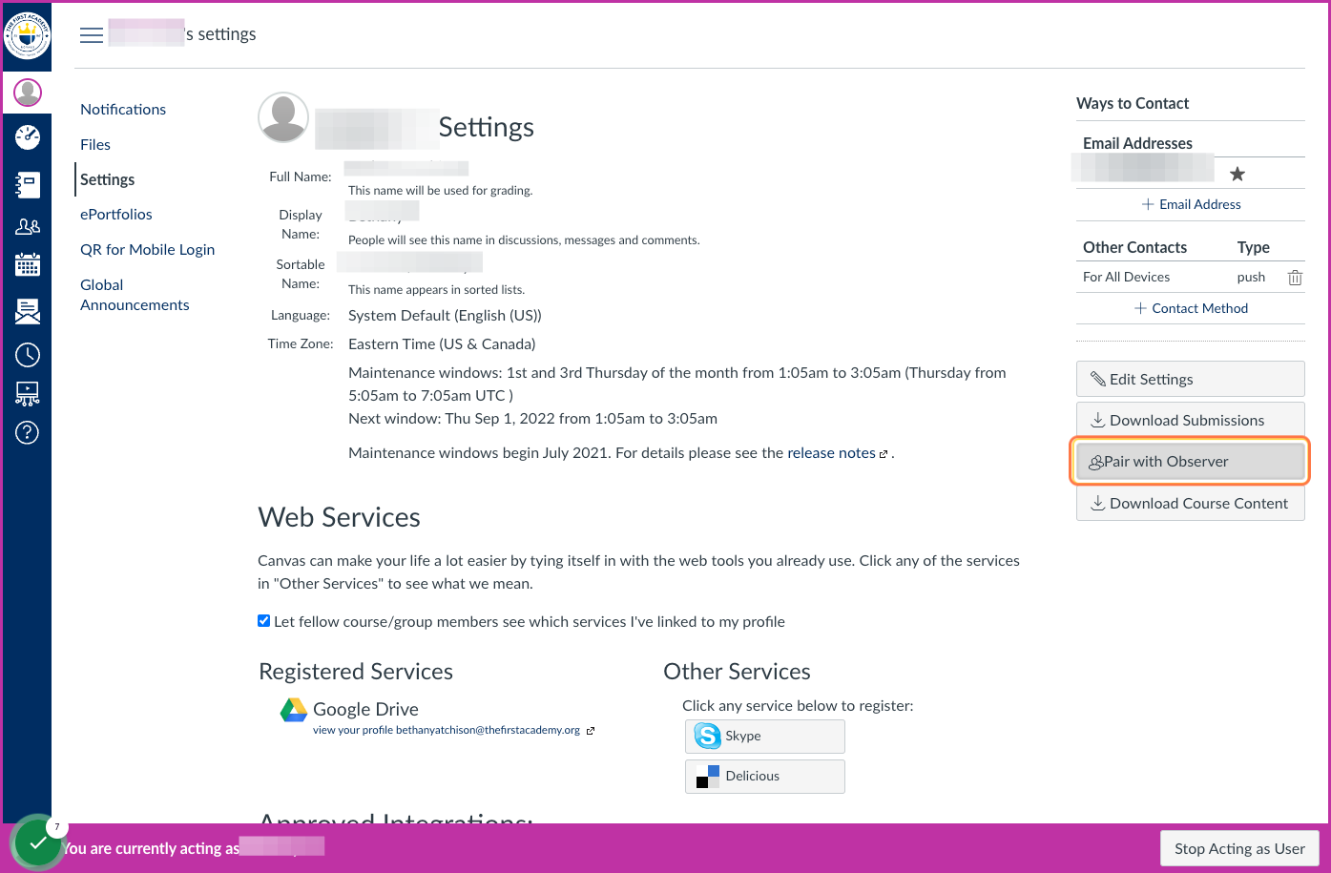
Task: Add a new Email Address
Action: tap(1191, 204)
